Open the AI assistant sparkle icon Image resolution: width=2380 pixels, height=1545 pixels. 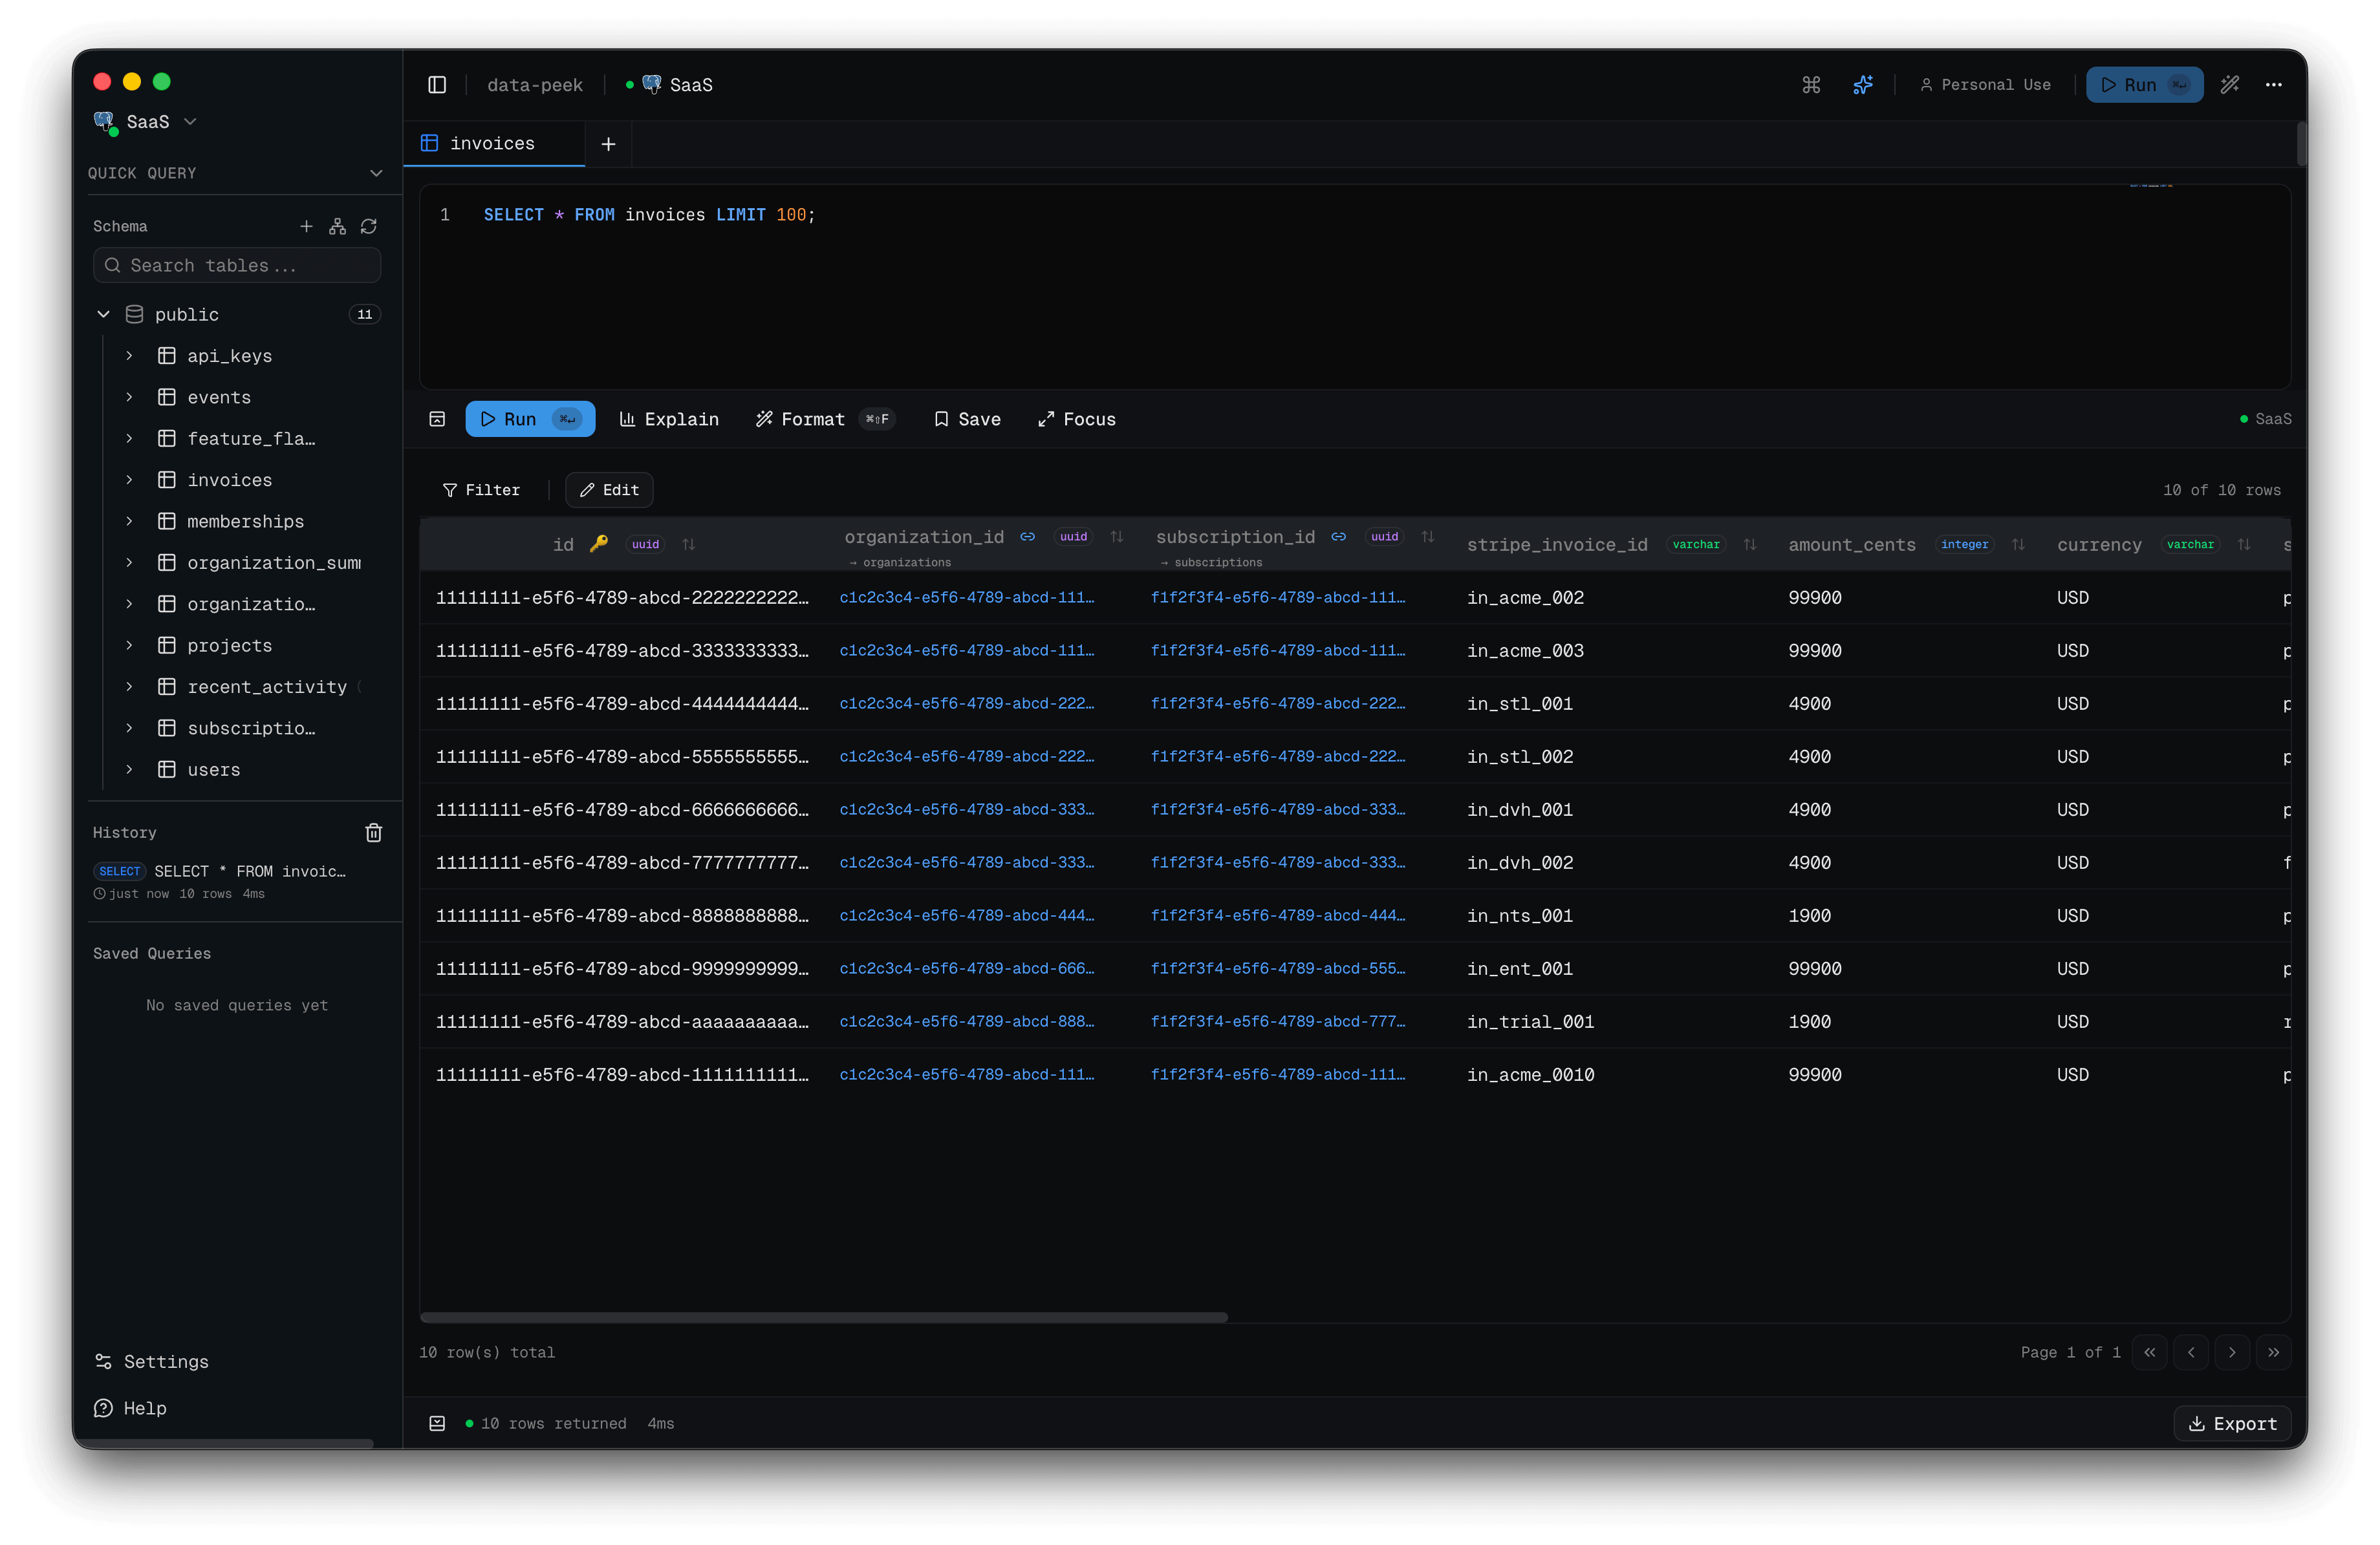tap(1863, 85)
